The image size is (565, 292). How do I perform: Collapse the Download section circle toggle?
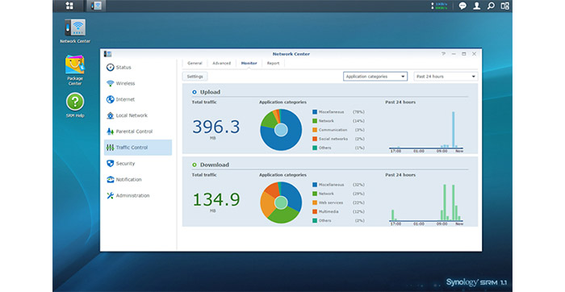tap(195, 165)
